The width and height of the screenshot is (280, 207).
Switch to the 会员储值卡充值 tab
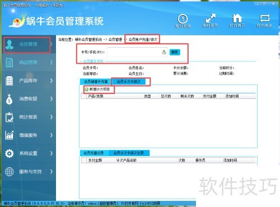point(96,82)
